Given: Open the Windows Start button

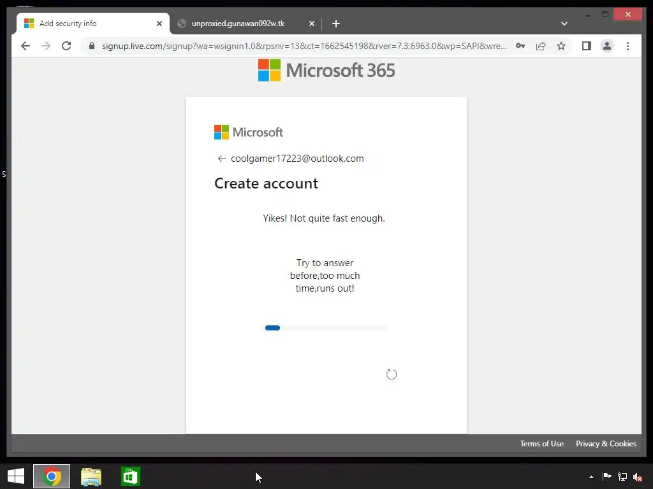Looking at the screenshot, I should point(16,476).
